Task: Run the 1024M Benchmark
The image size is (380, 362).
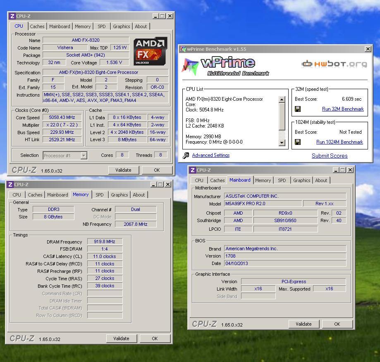Action: (x=339, y=142)
